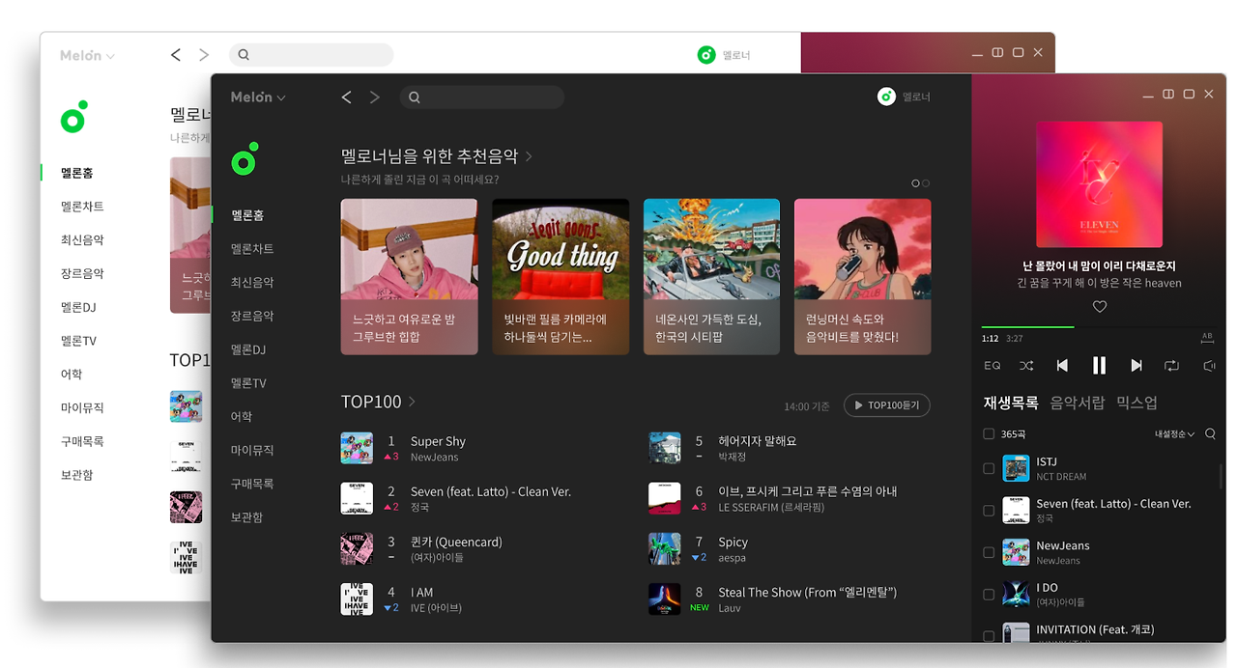Image resolution: width=1237 pixels, height=668 pixels.
Task: Expand 멜로너님을 위한 추천음악 section chevron
Action: tap(530, 156)
